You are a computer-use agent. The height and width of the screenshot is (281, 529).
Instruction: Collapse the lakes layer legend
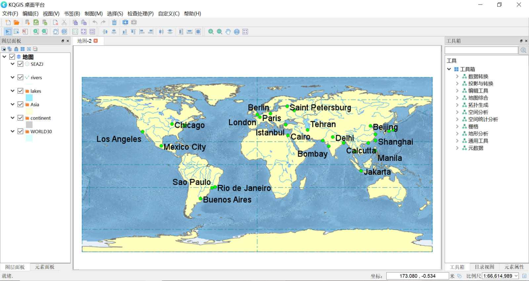click(13, 91)
